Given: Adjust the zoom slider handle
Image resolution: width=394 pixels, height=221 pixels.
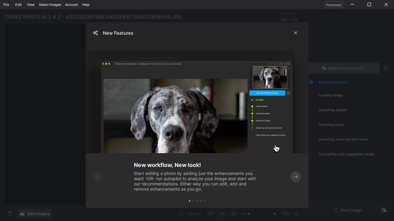Looking at the screenshot, I should pos(249,214).
